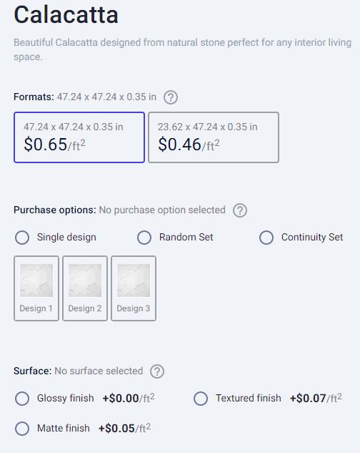360x453 pixels.
Task: Zoom the Design 2 tile preview
Action: (93, 288)
